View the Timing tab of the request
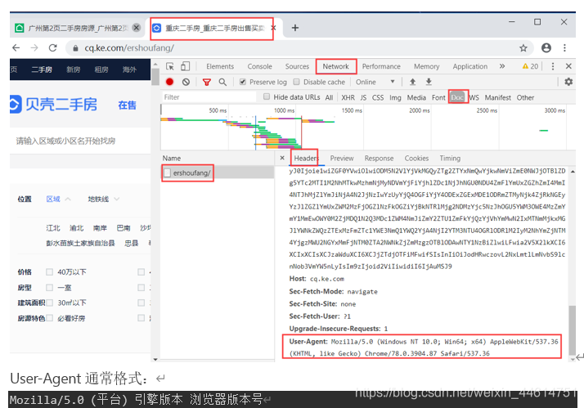This screenshot has height=408, width=584. click(x=450, y=158)
